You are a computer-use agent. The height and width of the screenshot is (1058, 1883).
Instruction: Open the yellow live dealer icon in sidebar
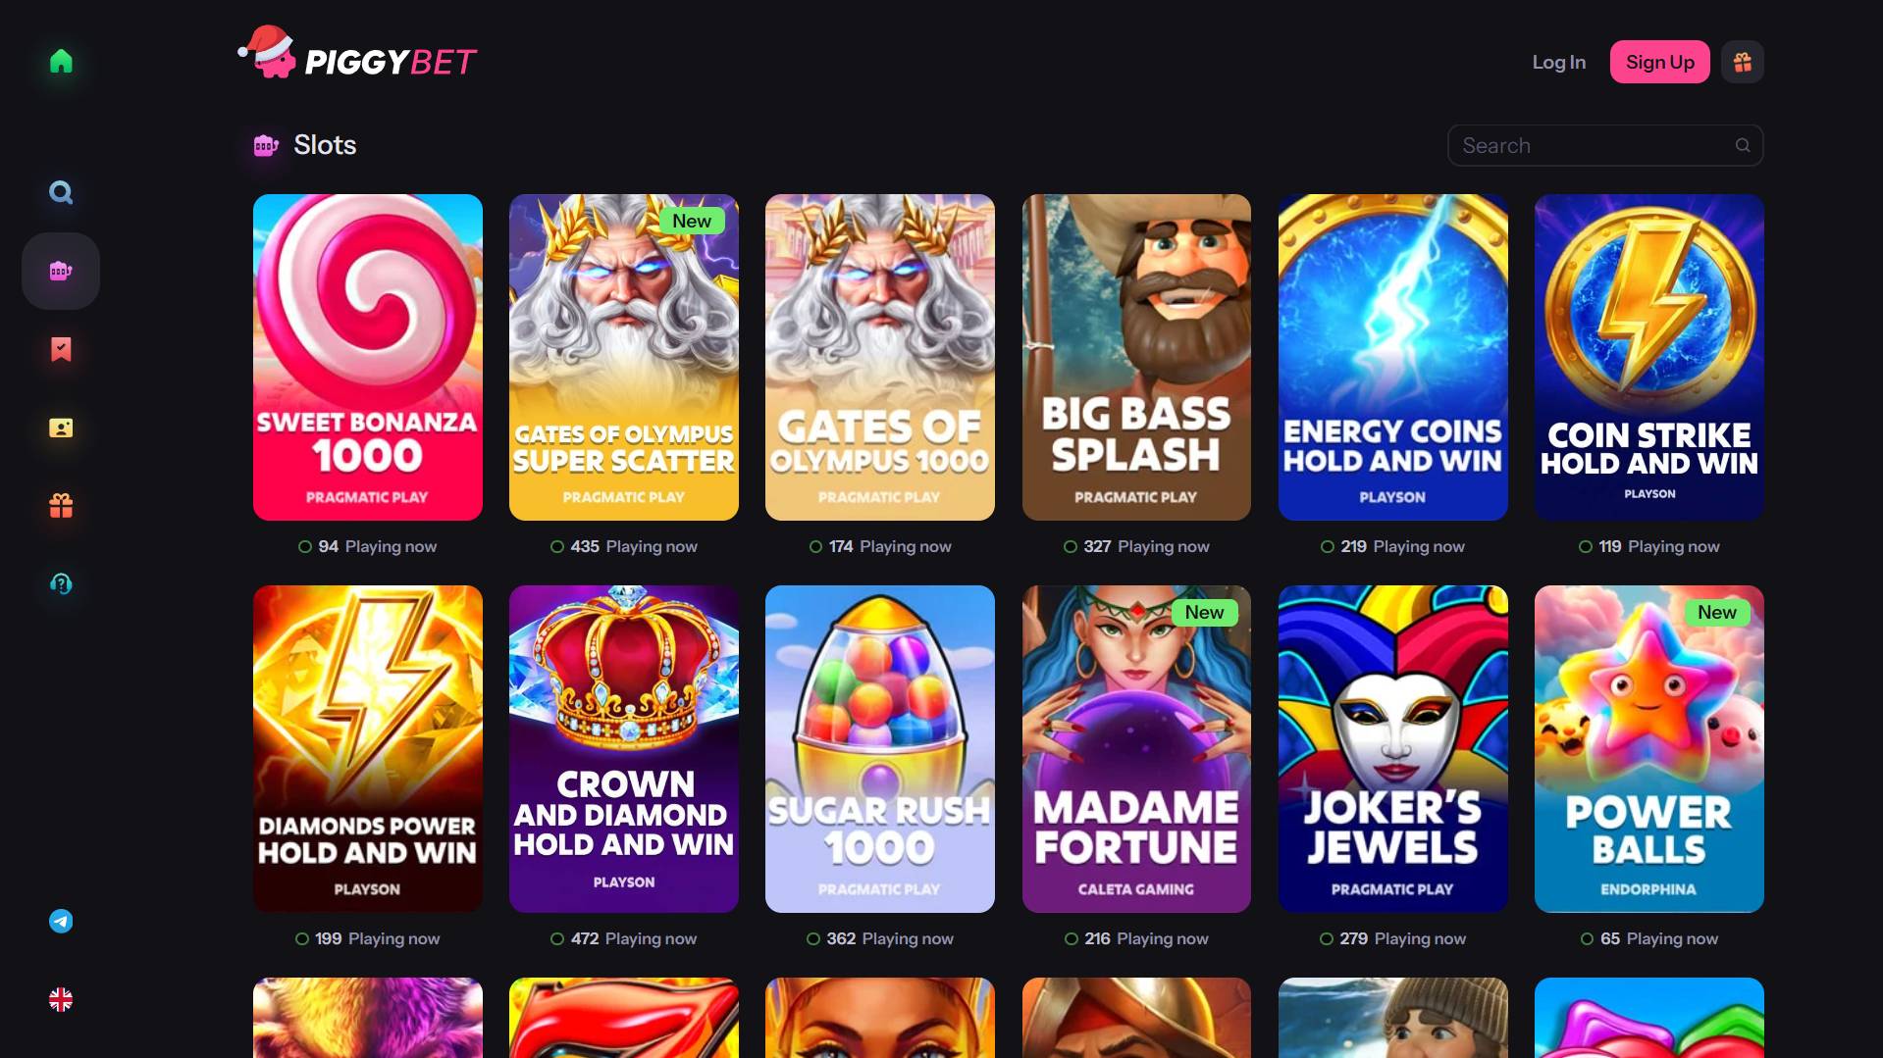point(61,428)
